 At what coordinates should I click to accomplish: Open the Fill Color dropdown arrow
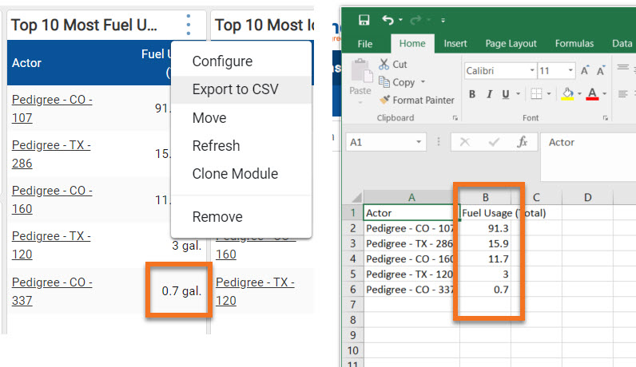pos(579,94)
